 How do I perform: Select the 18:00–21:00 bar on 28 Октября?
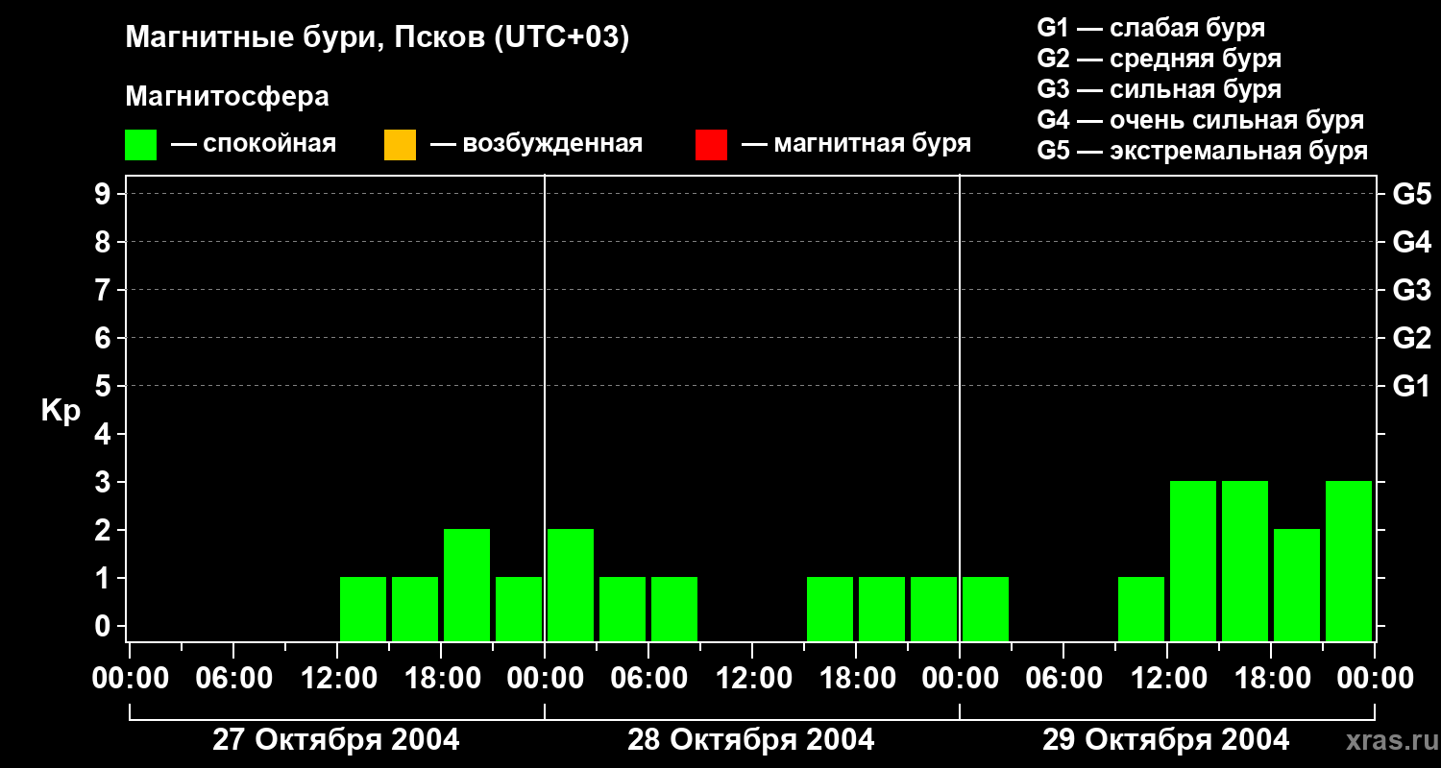[882, 609]
